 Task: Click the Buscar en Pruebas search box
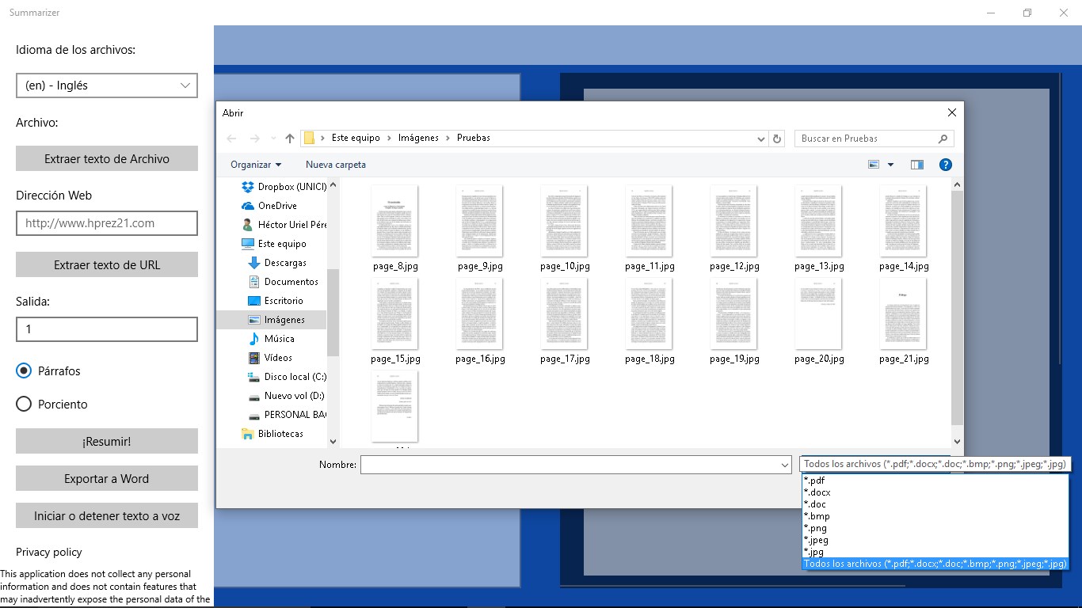click(x=874, y=139)
